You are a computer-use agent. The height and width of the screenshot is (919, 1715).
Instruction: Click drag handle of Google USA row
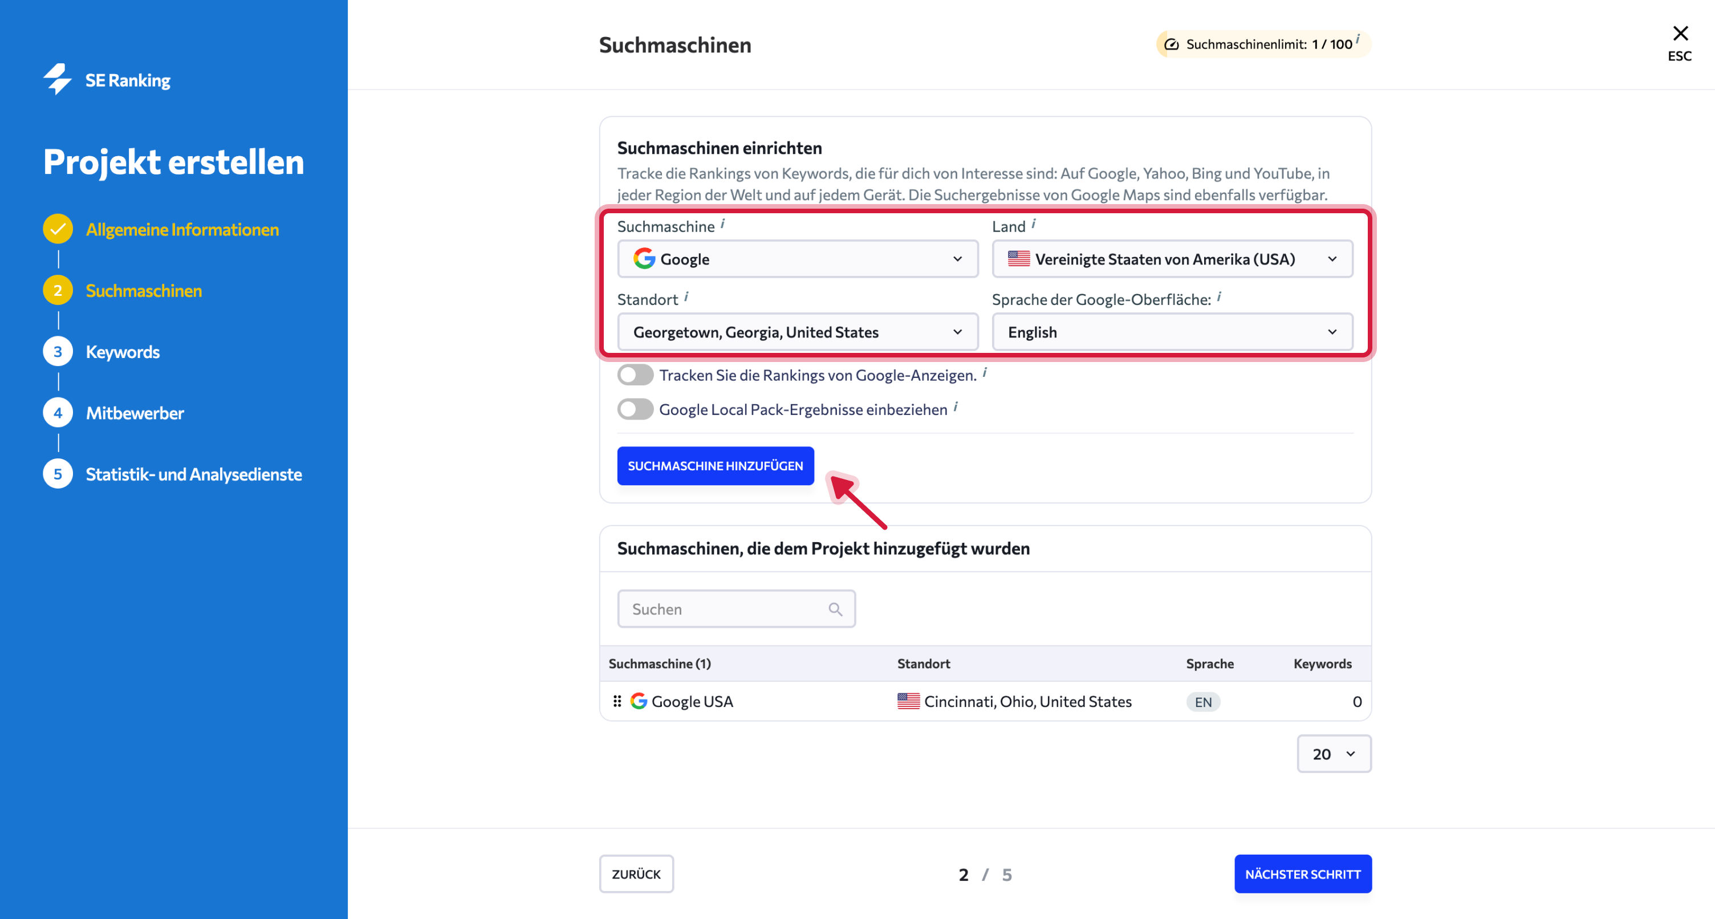tap(617, 701)
